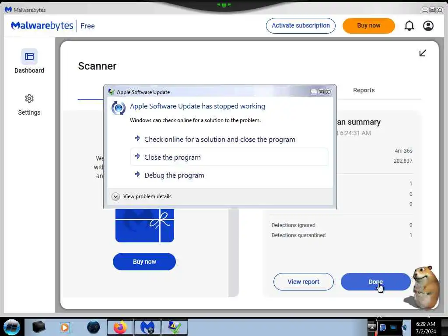Open Windows Media Player taskbar icon
This screenshot has width=448, height=336.
tap(65, 327)
